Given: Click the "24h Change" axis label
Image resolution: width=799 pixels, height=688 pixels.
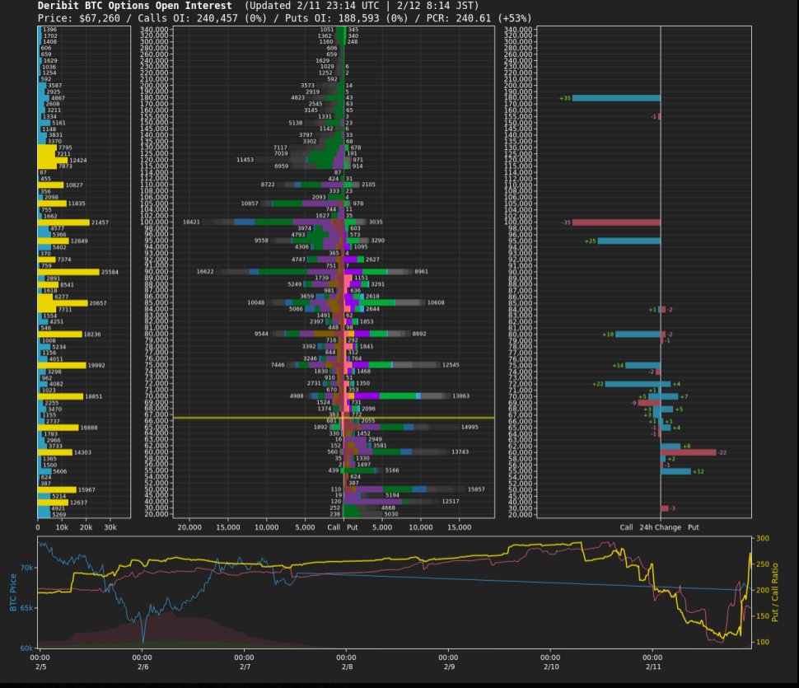Looking at the screenshot, I should pyautogui.click(x=660, y=527).
